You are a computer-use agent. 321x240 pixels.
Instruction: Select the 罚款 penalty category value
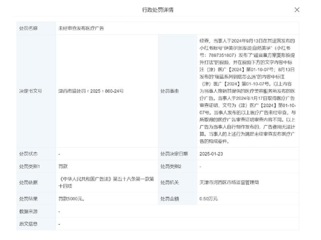tap(63, 166)
